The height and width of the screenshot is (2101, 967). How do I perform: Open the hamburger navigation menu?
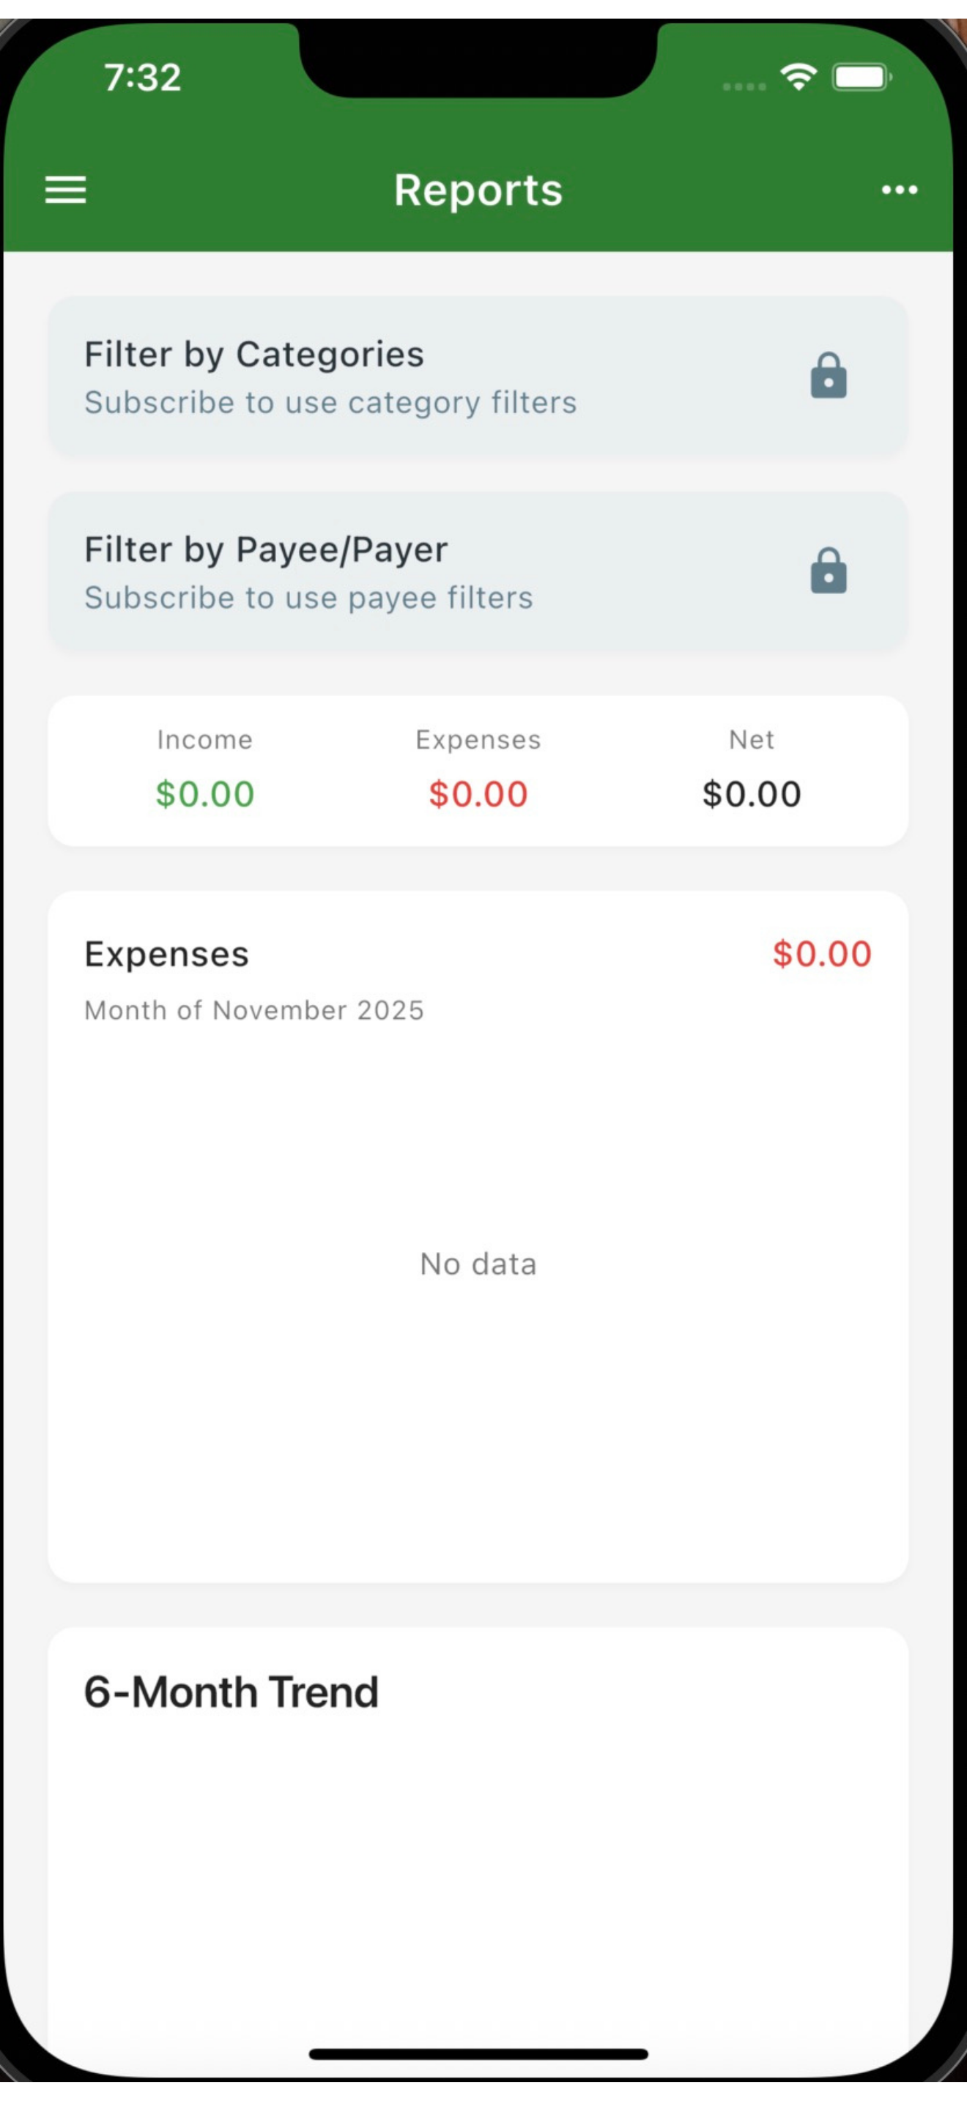click(65, 190)
